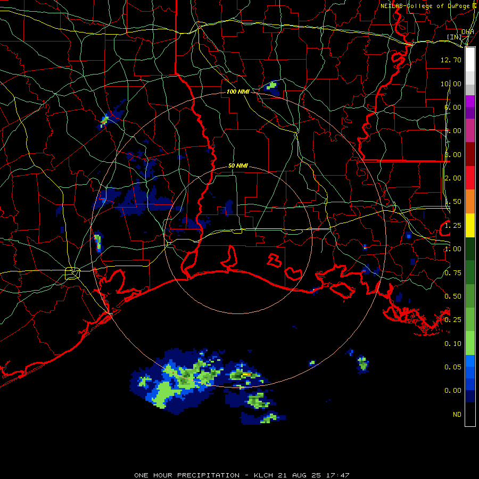Click the 'OHA' product code label

[x=468, y=32]
